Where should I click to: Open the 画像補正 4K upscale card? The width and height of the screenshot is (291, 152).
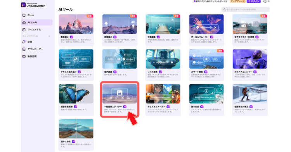pos(120,30)
